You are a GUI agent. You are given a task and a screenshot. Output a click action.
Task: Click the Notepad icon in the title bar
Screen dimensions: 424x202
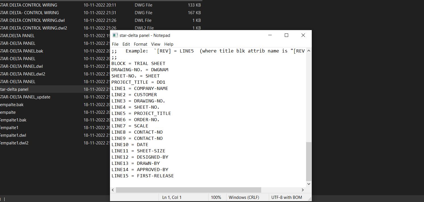pos(115,35)
